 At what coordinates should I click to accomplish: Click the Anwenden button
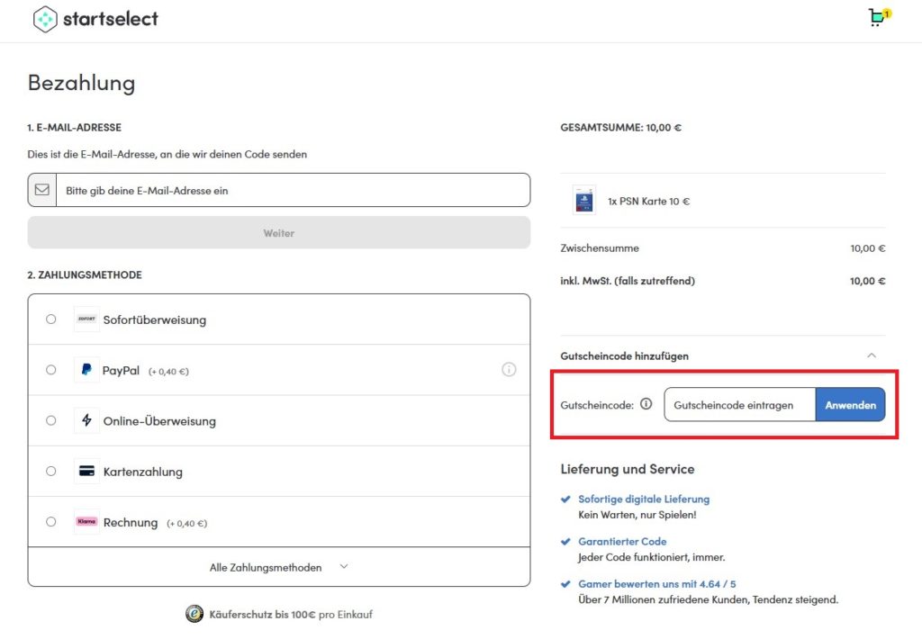(850, 405)
